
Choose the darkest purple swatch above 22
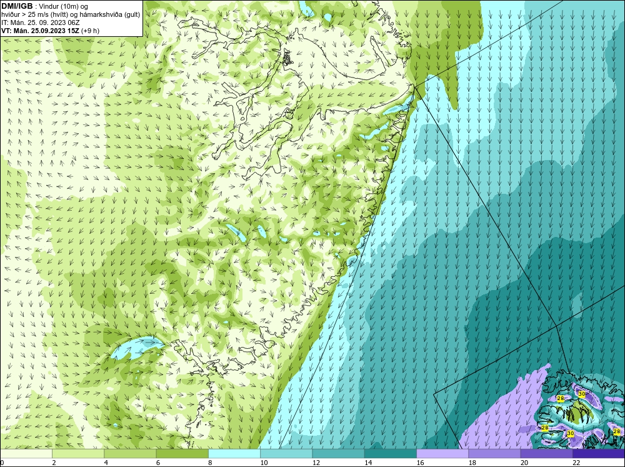599,454
